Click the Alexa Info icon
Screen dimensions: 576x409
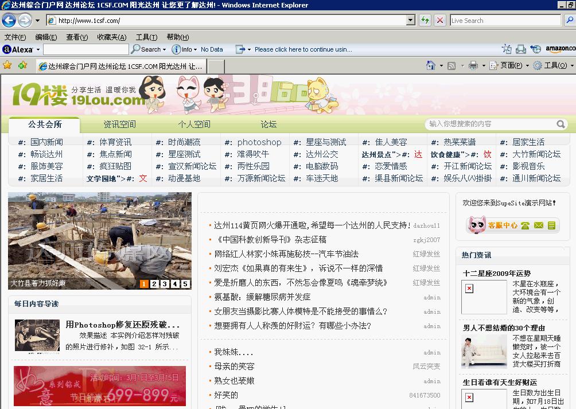click(x=176, y=49)
